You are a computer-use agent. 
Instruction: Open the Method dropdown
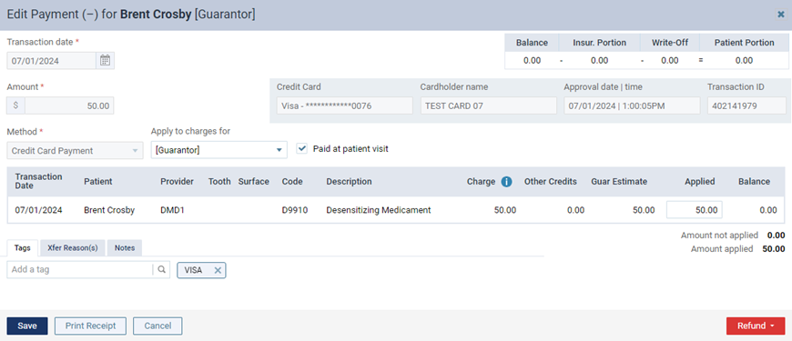click(x=75, y=150)
